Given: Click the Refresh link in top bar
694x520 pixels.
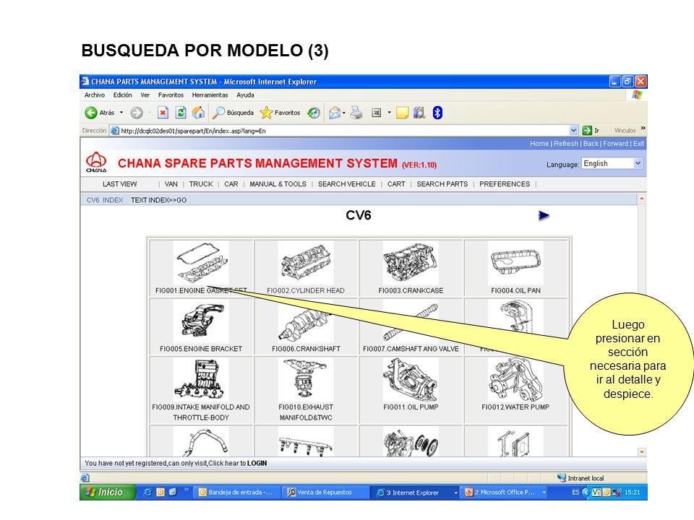Looking at the screenshot, I should (x=566, y=144).
